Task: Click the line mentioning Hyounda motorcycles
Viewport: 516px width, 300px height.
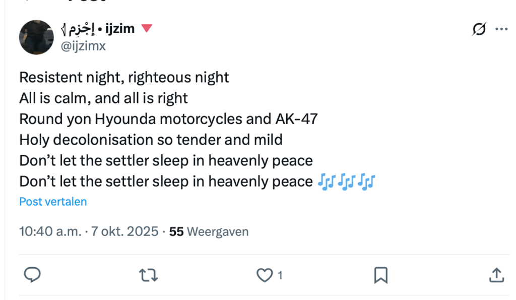Action: (168, 119)
